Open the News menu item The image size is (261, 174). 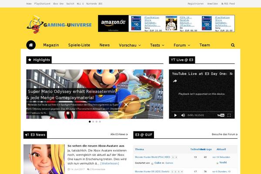coord(104,45)
